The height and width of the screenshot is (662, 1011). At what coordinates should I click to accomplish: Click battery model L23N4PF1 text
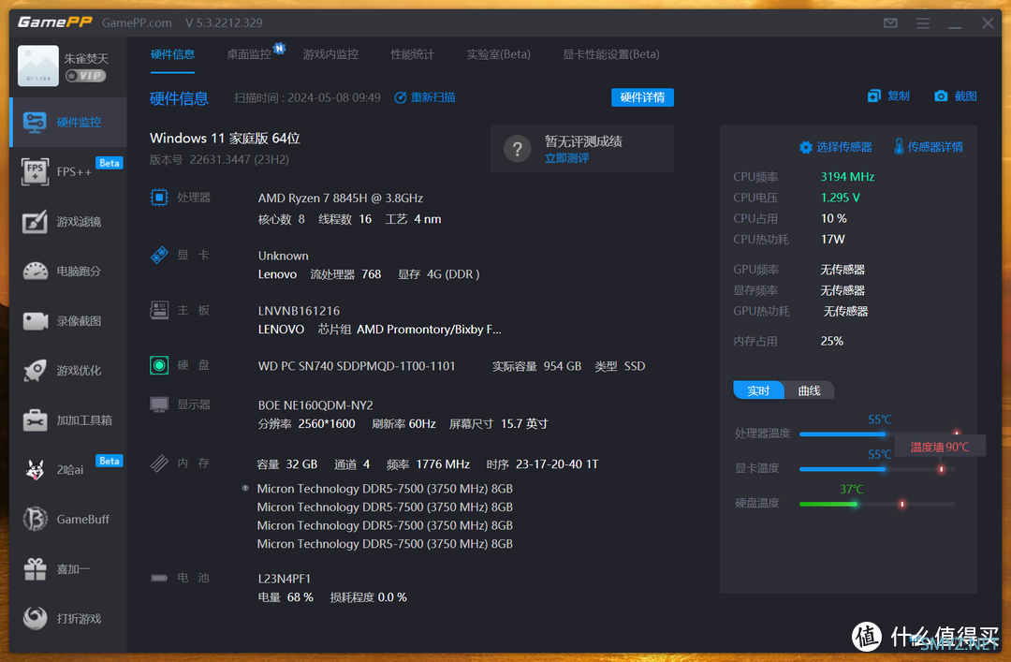pyautogui.click(x=285, y=579)
